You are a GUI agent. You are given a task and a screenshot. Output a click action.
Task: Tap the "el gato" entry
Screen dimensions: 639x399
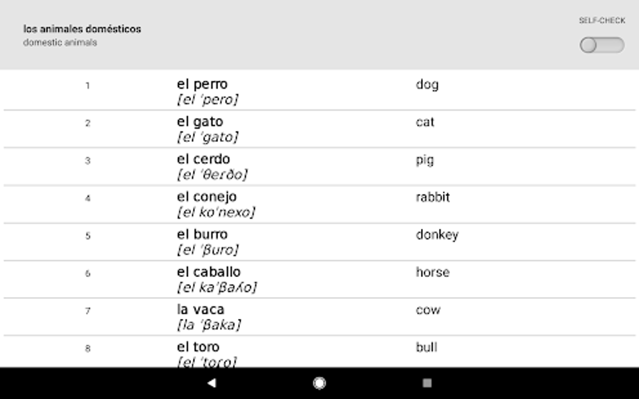pos(199,122)
